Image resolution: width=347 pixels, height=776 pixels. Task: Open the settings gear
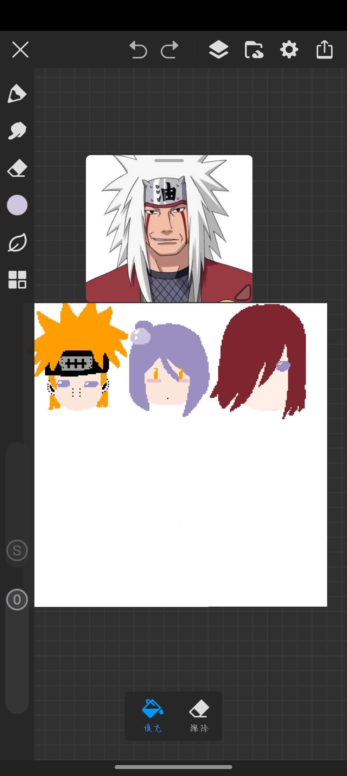point(289,49)
